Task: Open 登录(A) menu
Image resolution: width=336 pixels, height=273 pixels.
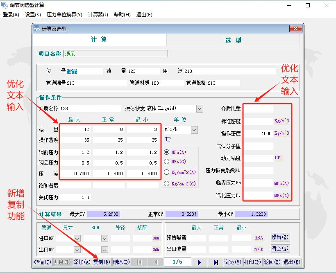Action: click(11, 15)
